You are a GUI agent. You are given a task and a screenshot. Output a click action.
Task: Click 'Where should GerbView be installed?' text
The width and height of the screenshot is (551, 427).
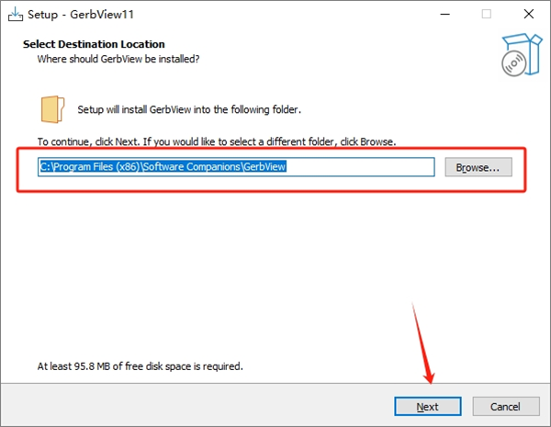point(118,59)
